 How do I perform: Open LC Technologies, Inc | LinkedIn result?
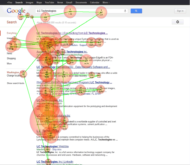point(55,162)
